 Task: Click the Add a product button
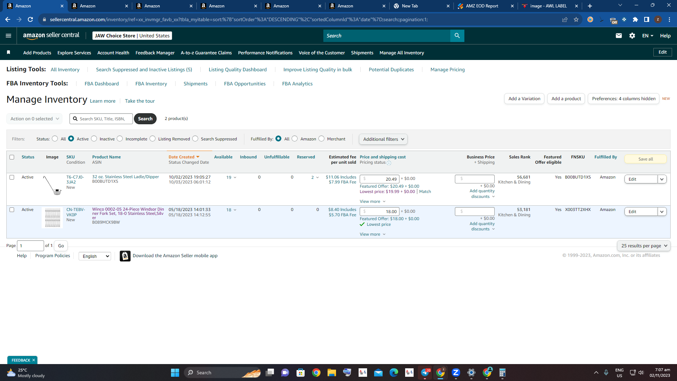[566, 99]
